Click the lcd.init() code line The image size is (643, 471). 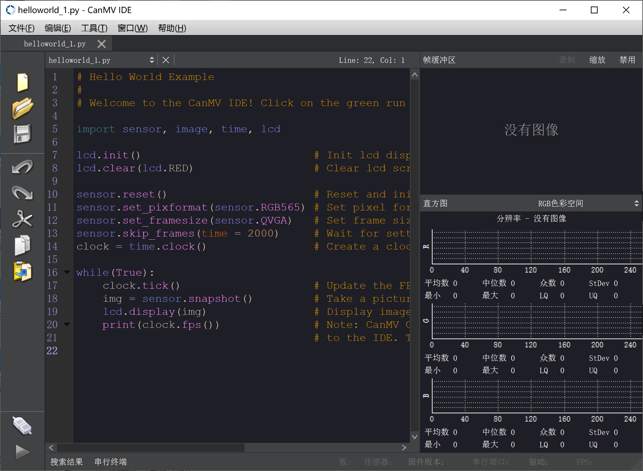[108, 155]
